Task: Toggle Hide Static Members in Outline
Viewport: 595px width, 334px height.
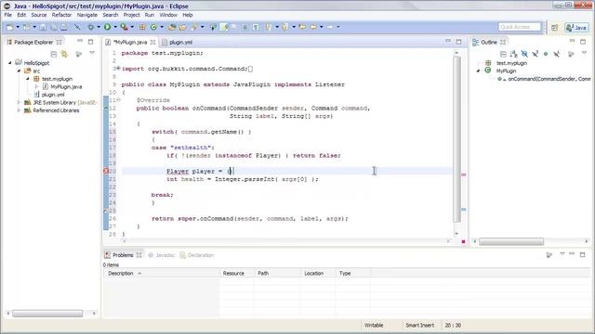Action: tap(535, 54)
